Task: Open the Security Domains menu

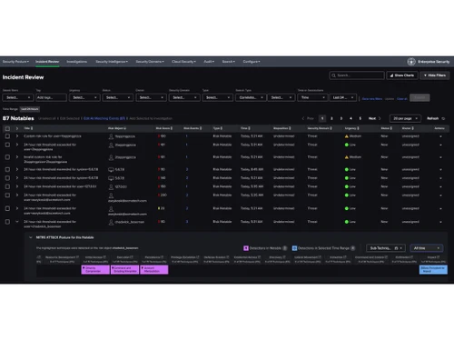Action: (x=150, y=62)
